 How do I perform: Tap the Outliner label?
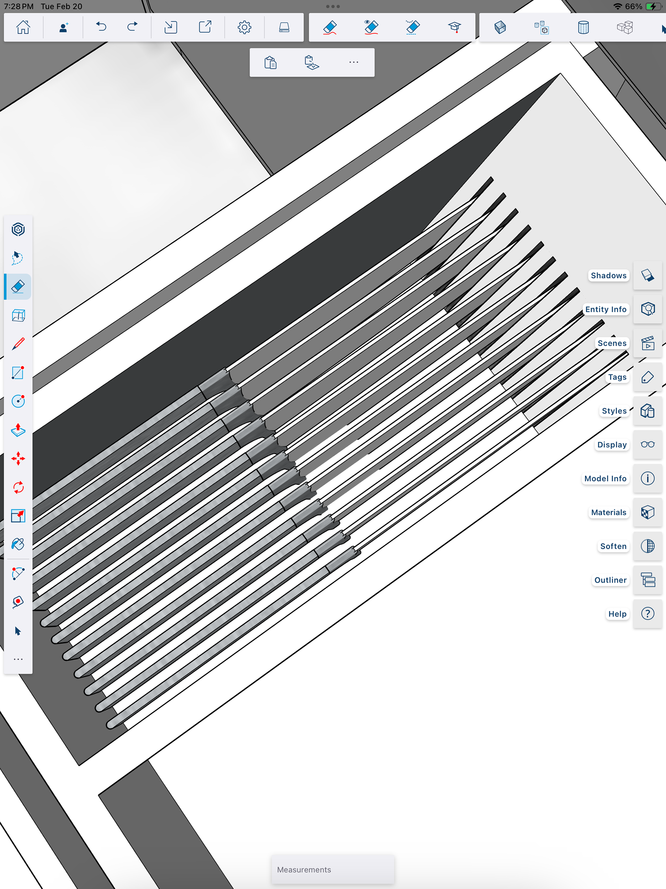610,580
